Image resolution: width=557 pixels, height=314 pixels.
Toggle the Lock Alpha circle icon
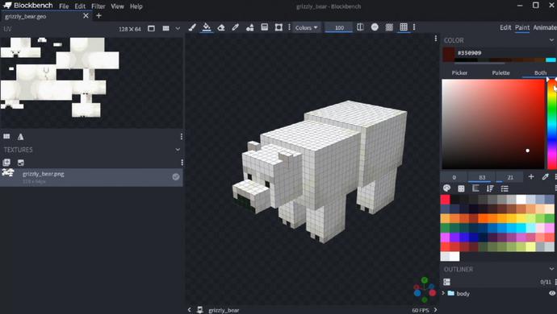pyautogui.click(x=375, y=27)
